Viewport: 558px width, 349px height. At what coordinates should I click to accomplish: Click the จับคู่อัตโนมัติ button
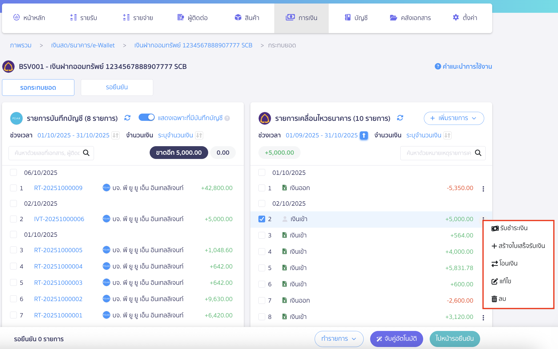coord(396,339)
